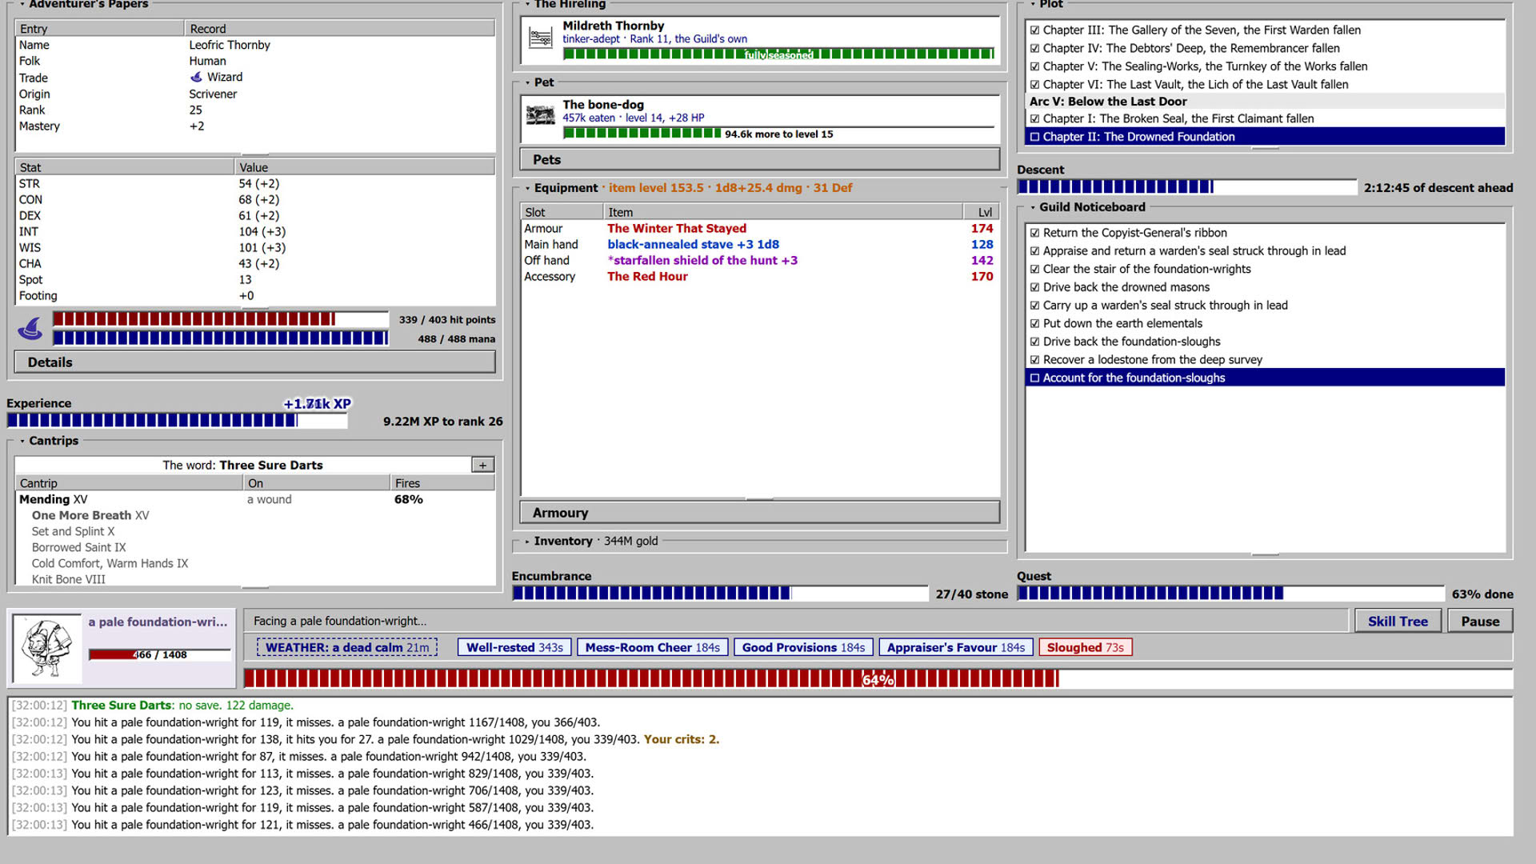Click the hireling portrait icon beside Mildreth Thornby
This screenshot has width=1536, height=864.
(541, 38)
